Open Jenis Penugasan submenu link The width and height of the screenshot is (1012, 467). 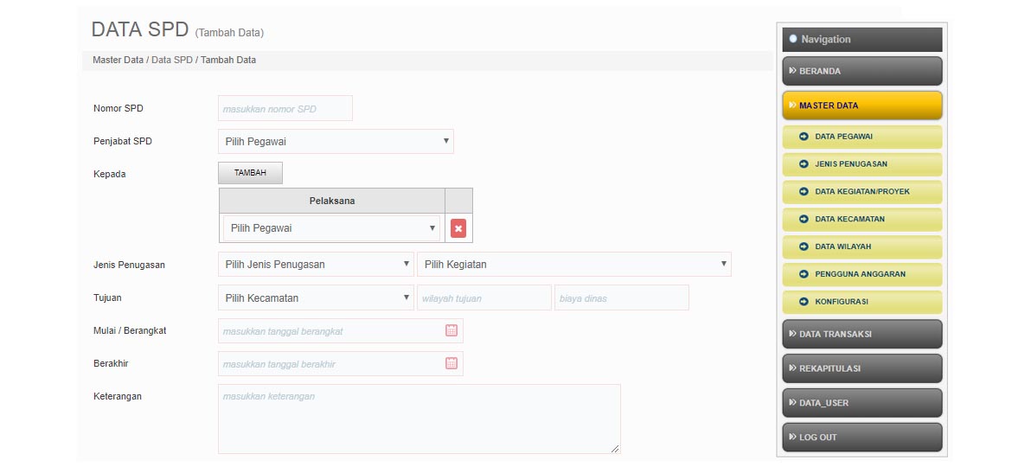(x=862, y=163)
